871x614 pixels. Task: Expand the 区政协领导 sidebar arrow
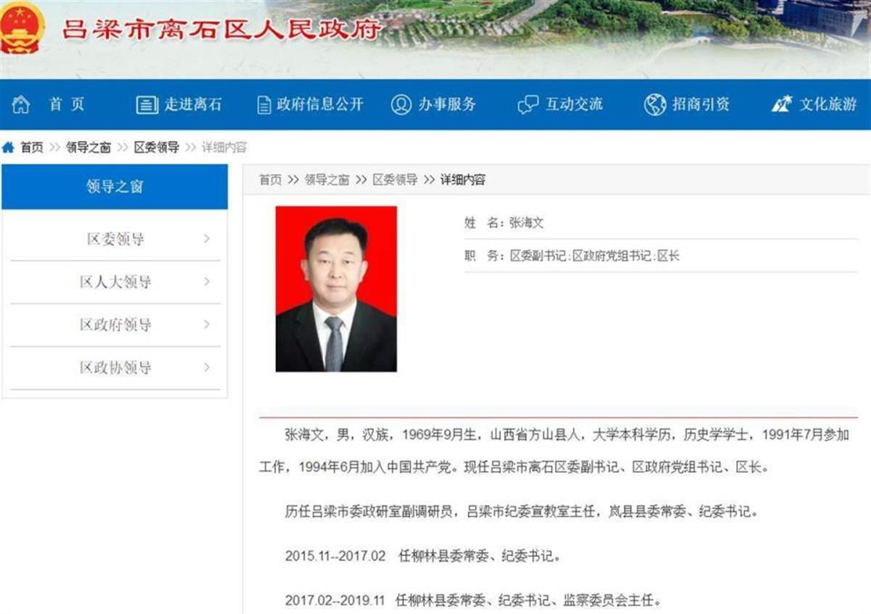click(207, 367)
